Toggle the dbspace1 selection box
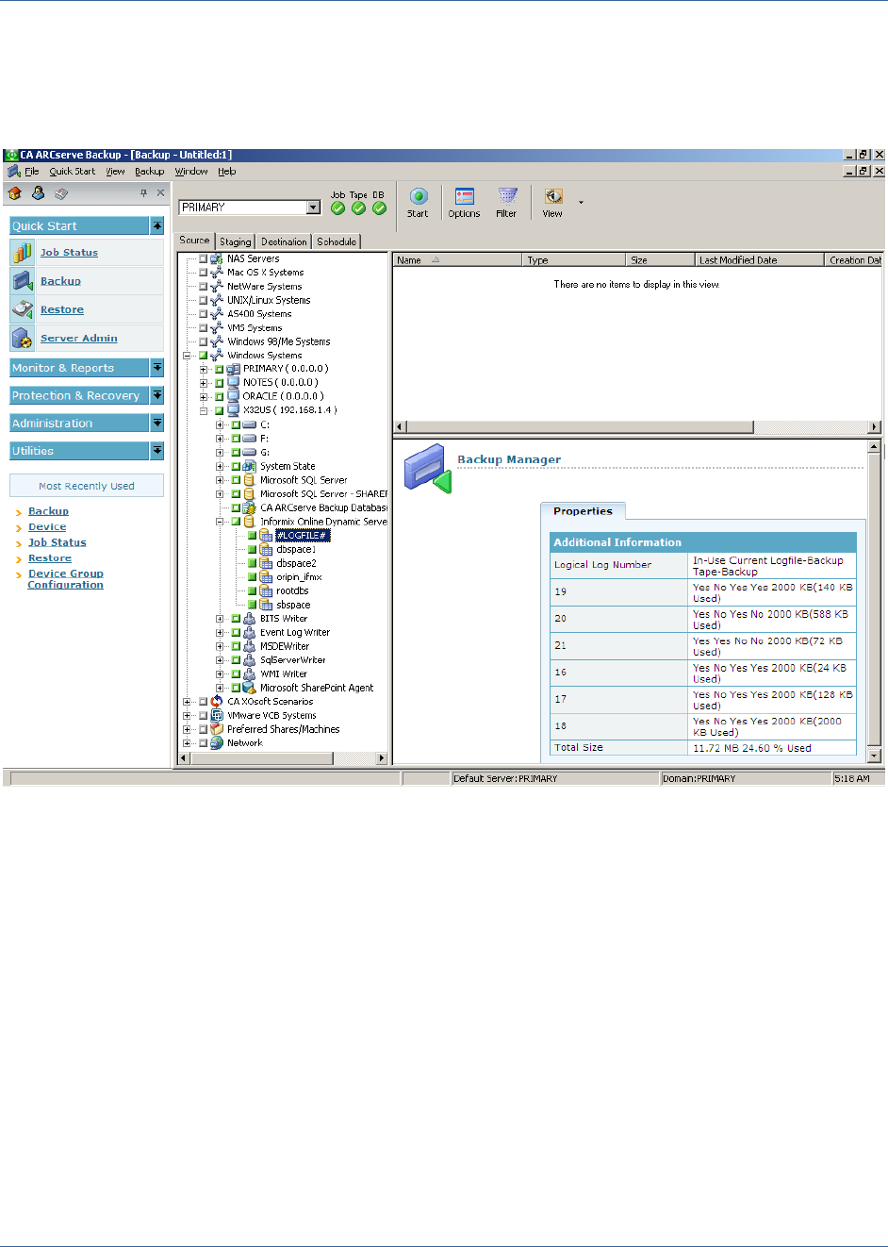This screenshot has width=888, height=1247. pos(252,549)
